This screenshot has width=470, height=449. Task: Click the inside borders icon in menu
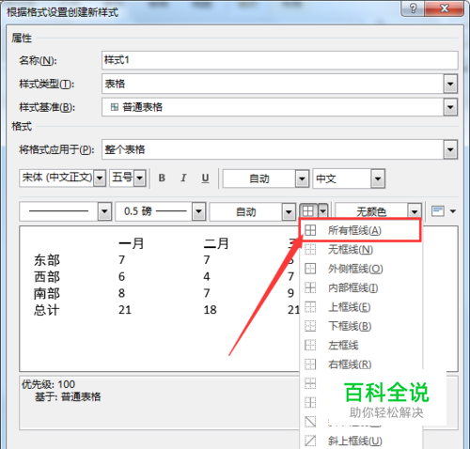tap(310, 287)
